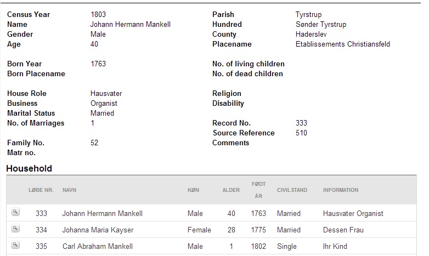This screenshot has height=256, width=429.
Task: Click the Household section heading
Action: [x=29, y=168]
